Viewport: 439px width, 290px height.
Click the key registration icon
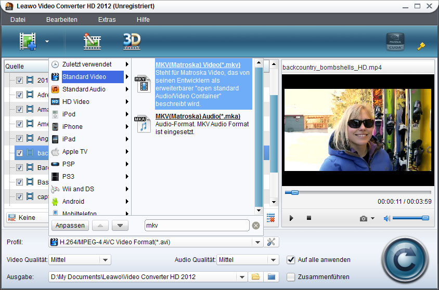[421, 46]
